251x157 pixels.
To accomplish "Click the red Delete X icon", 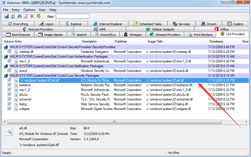I will [32, 17].
